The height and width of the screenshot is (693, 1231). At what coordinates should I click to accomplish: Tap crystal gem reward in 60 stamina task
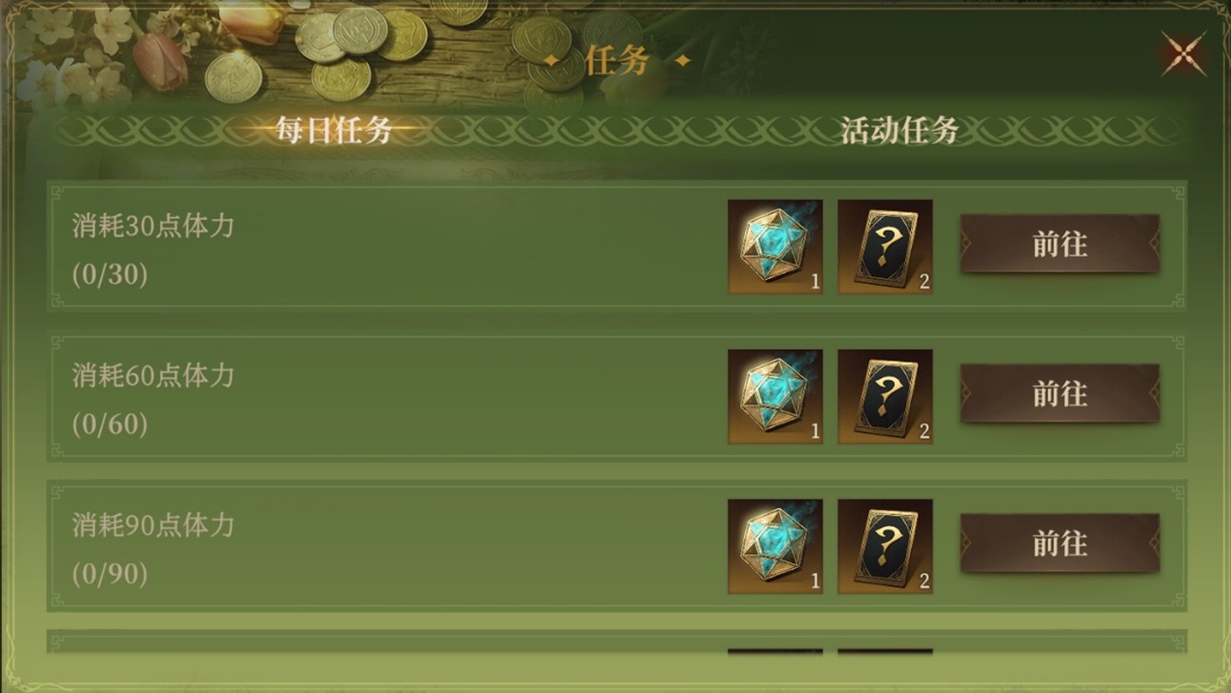click(775, 396)
